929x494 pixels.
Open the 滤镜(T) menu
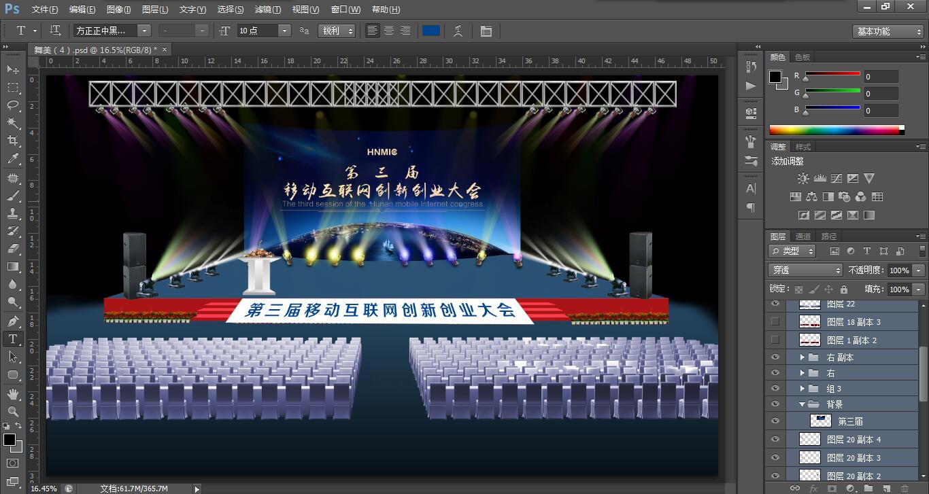pyautogui.click(x=267, y=10)
